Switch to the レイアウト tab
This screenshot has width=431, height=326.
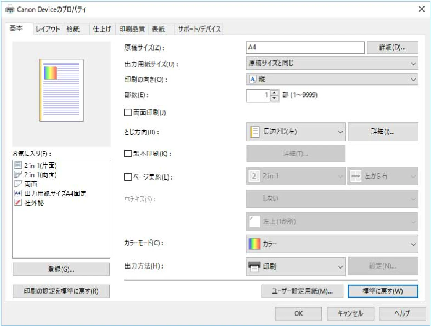point(48,29)
